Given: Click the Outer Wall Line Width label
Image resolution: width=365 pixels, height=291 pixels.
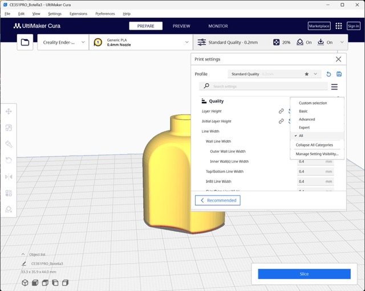Looking at the screenshot, I should pyautogui.click(x=228, y=151).
